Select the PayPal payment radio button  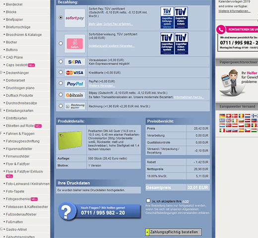point(61,83)
